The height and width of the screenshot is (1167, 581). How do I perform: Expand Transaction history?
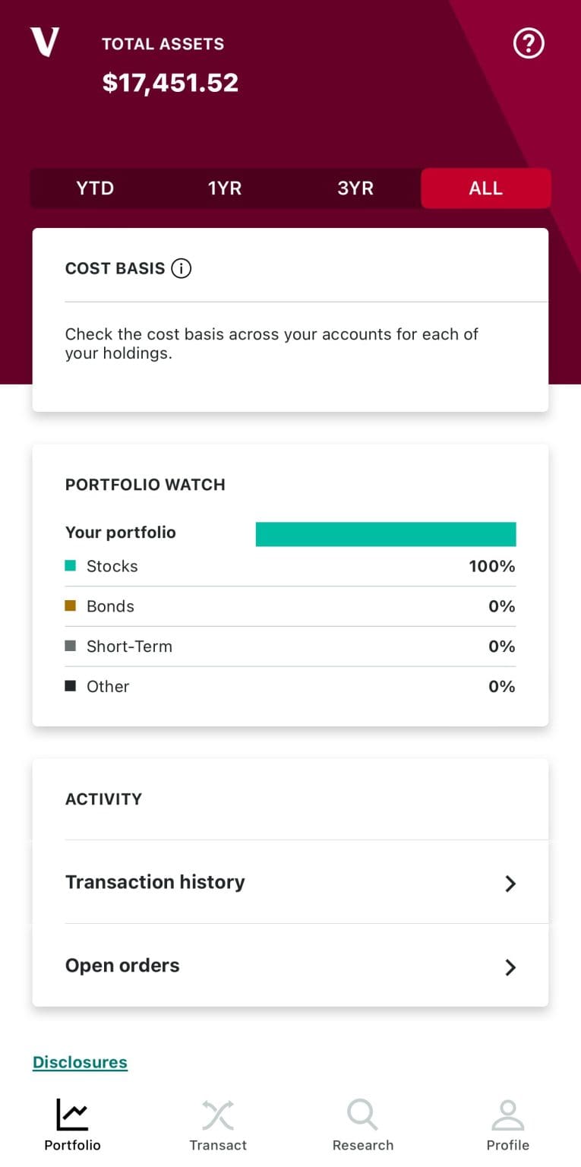click(155, 882)
